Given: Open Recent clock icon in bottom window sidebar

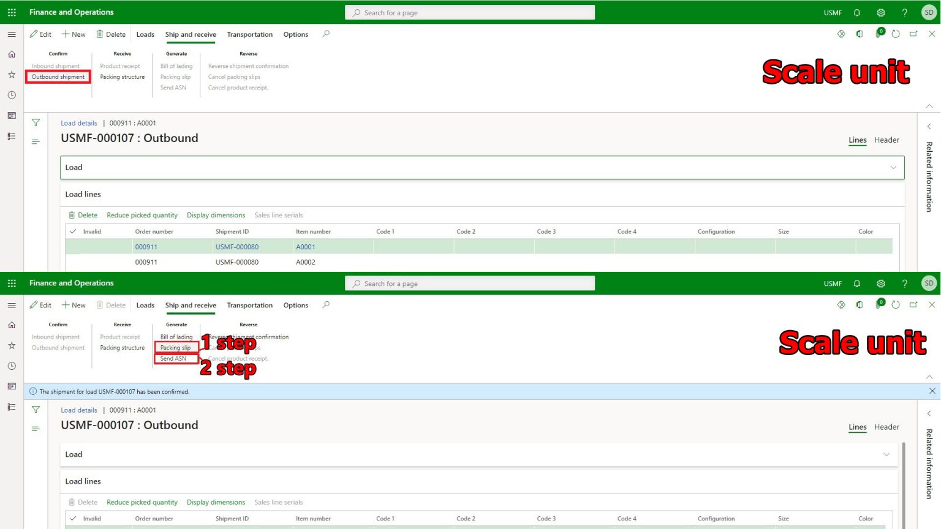Looking at the screenshot, I should tap(12, 366).
